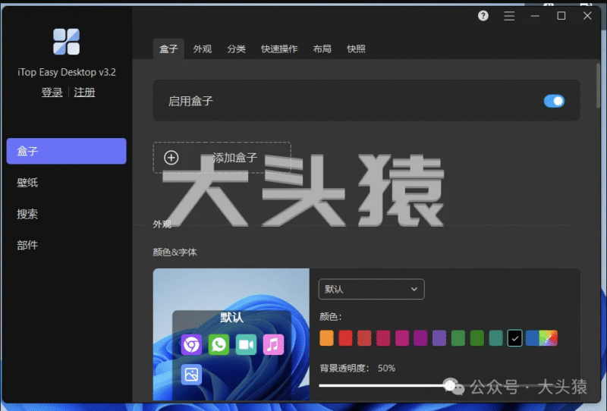Viewport: 607px width, 411px height.
Task: Select 部件 in the left sidebar
Action: tap(27, 246)
